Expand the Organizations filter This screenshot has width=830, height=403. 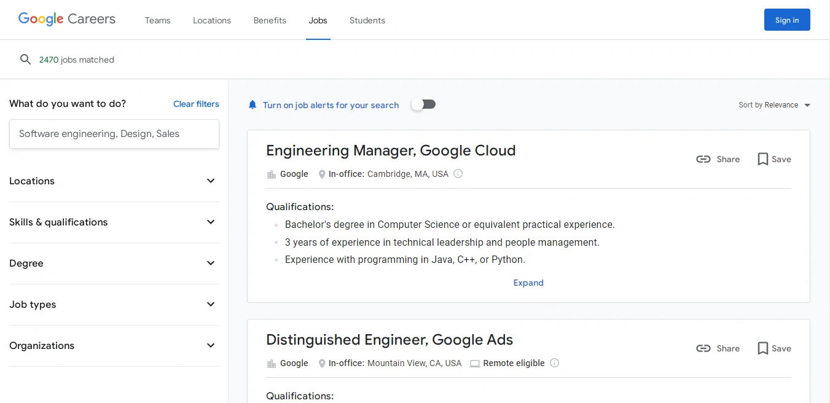click(114, 346)
